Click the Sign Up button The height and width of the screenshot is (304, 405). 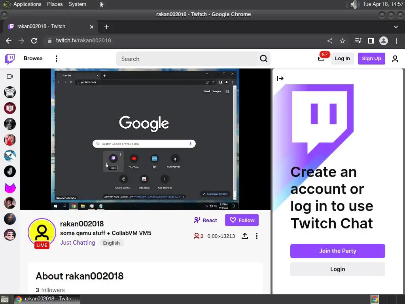click(371, 59)
